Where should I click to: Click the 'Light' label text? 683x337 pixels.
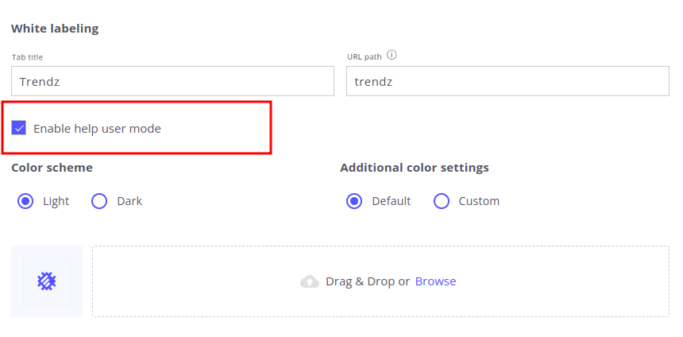tap(56, 201)
